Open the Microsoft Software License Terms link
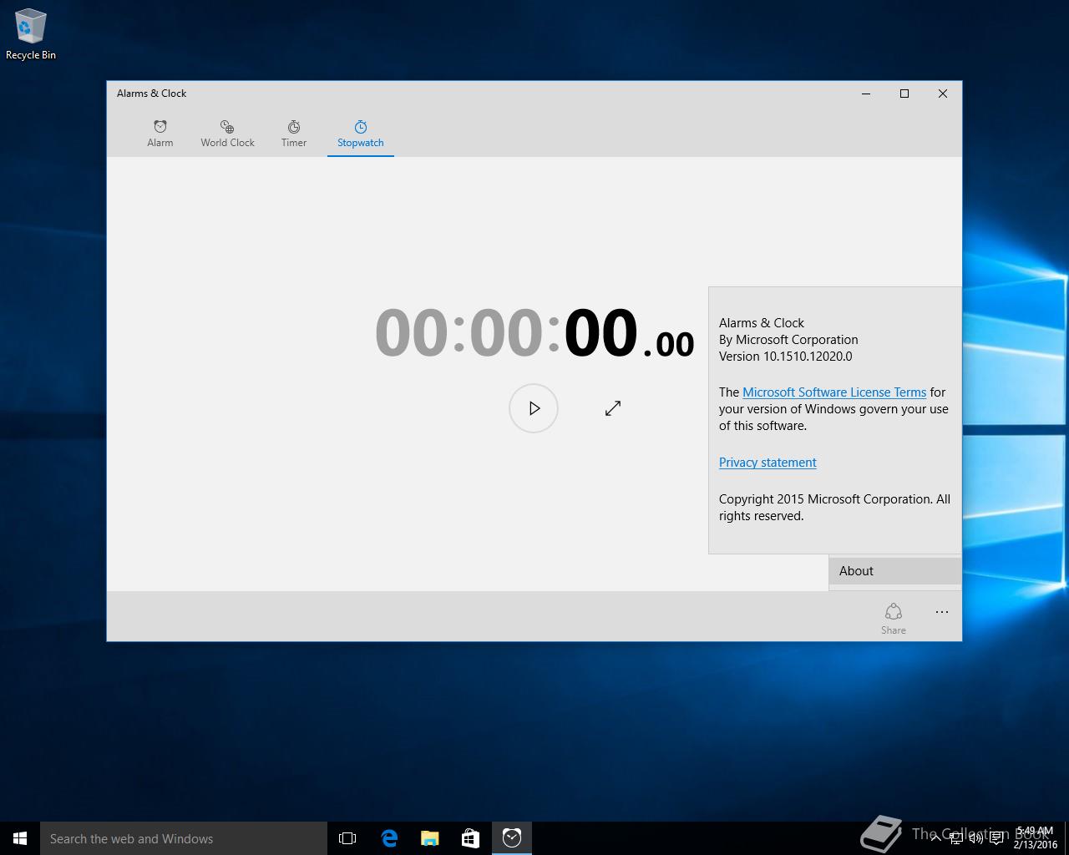The width and height of the screenshot is (1069, 855). click(x=834, y=392)
